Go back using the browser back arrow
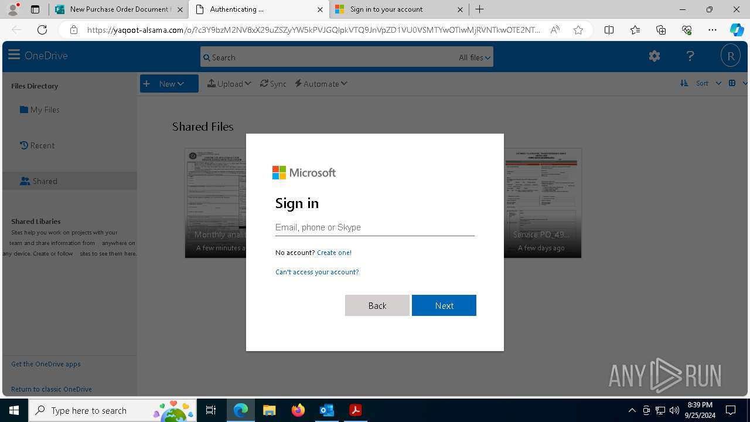Screen dimensions: 750x422 tap(16, 30)
